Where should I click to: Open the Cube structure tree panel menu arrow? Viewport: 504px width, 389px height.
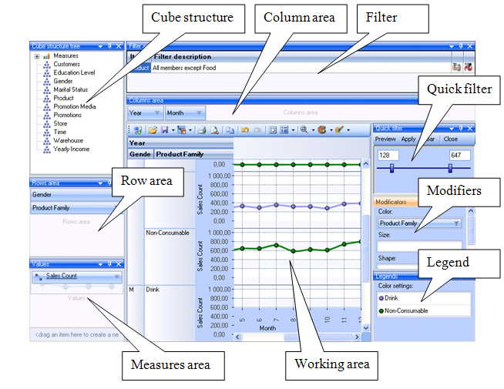point(100,46)
